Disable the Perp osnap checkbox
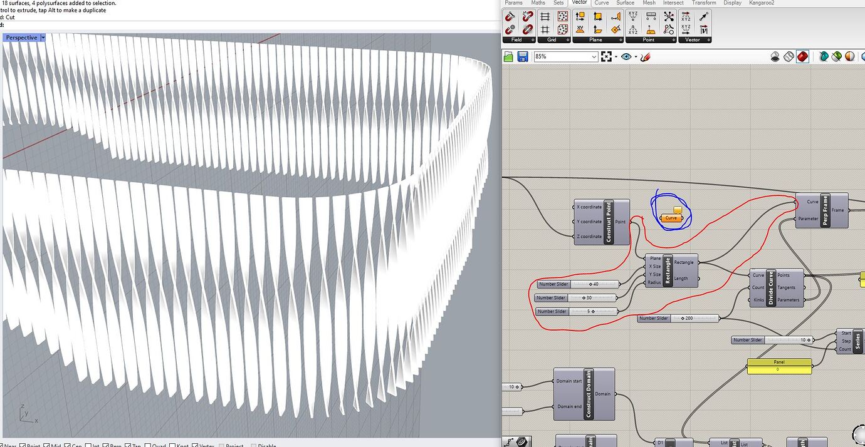Viewport: 865px width, 447px height. pyautogui.click(x=105, y=445)
